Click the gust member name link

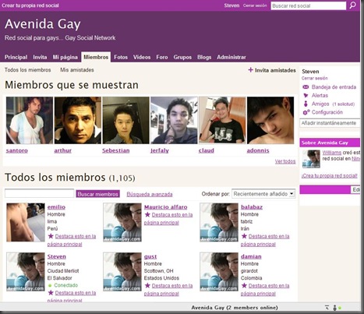(150, 256)
